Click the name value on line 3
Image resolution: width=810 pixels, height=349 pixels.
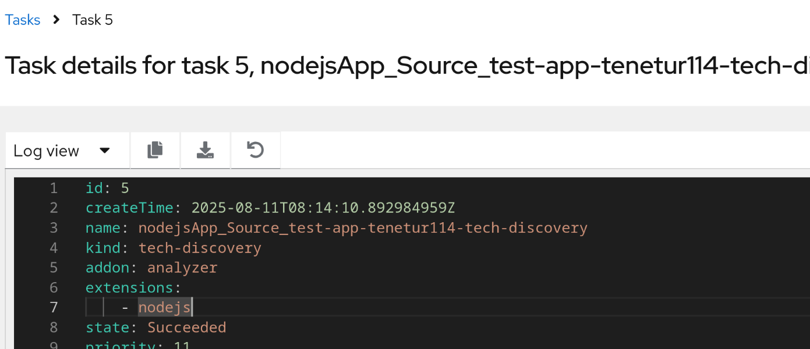click(362, 227)
